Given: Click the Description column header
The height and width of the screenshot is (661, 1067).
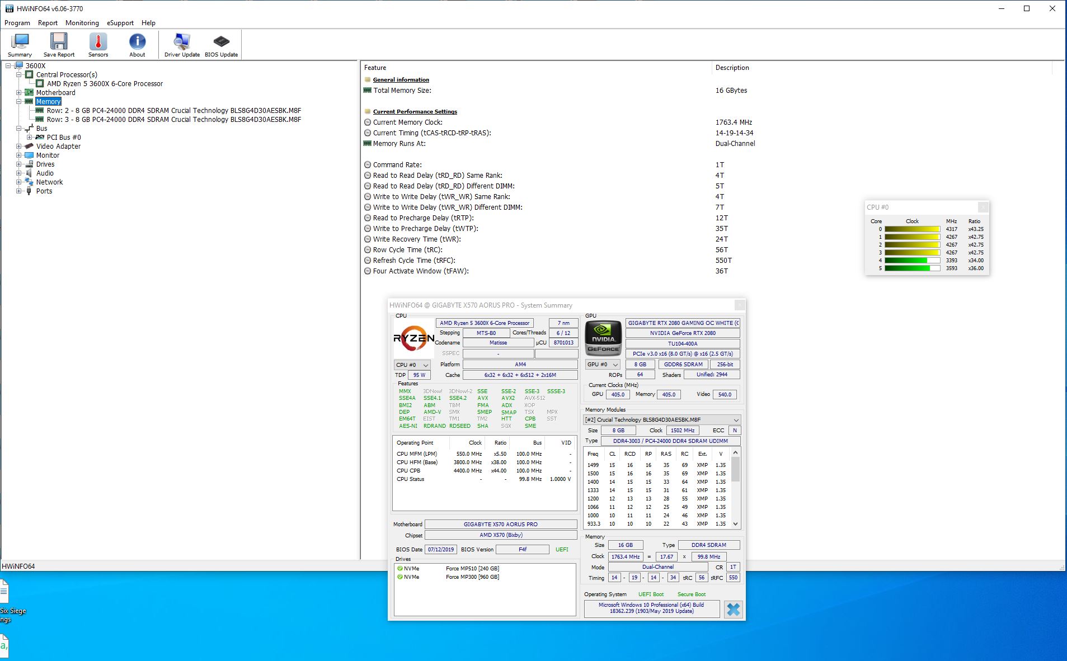Looking at the screenshot, I should (x=882, y=68).
